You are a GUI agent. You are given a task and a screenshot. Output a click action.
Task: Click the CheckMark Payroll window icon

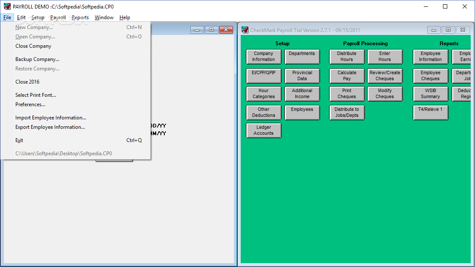click(x=245, y=30)
